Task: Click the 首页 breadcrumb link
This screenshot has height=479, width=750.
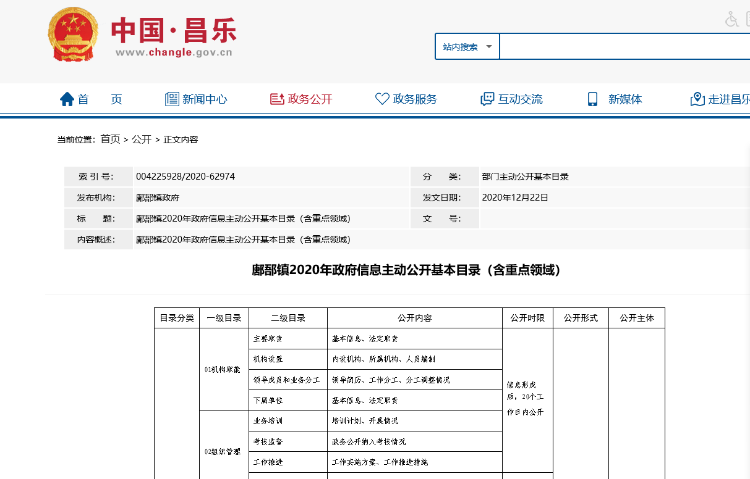Action: [111, 140]
